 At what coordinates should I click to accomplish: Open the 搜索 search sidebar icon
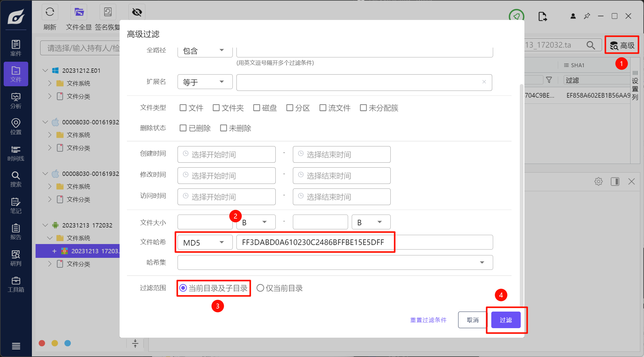tap(16, 179)
